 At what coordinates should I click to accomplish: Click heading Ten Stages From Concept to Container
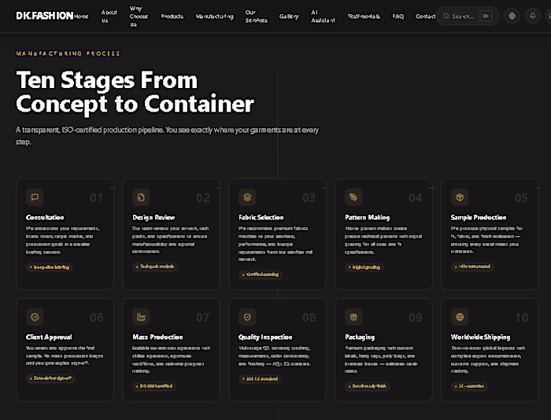coord(135,92)
